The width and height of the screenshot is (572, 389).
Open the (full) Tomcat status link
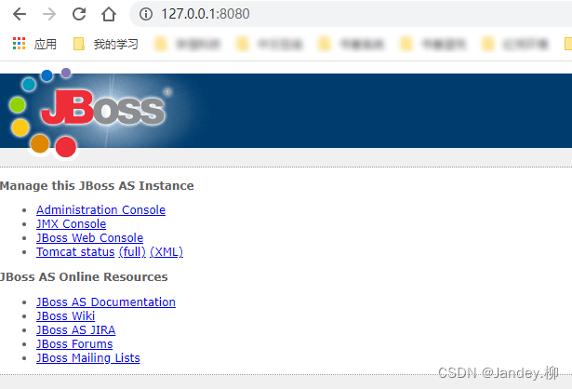pos(132,252)
